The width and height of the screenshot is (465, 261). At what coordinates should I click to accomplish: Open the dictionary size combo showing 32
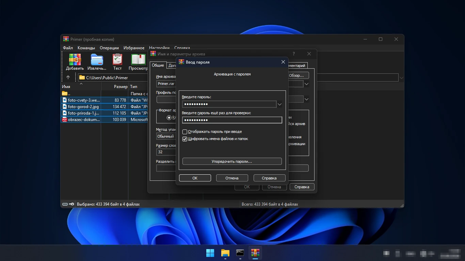tap(166, 152)
